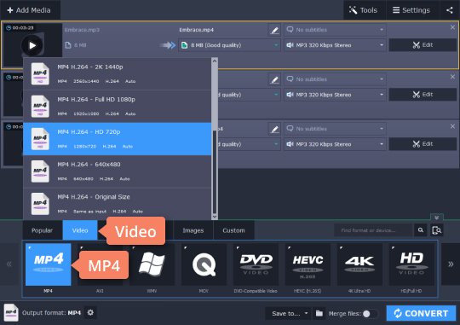Click the output folder icon
Image resolution: width=460 pixels, height=325 pixels.
[x=319, y=314]
